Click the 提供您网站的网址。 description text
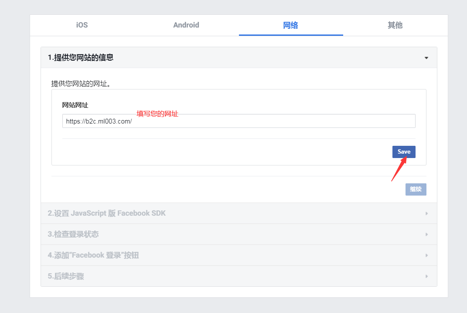Image resolution: width=467 pixels, height=313 pixels. tap(81, 84)
